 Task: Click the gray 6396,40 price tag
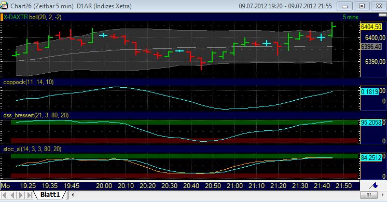point(371,46)
